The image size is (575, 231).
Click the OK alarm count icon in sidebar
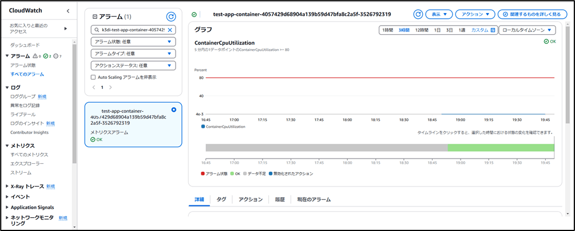[x=45, y=56]
